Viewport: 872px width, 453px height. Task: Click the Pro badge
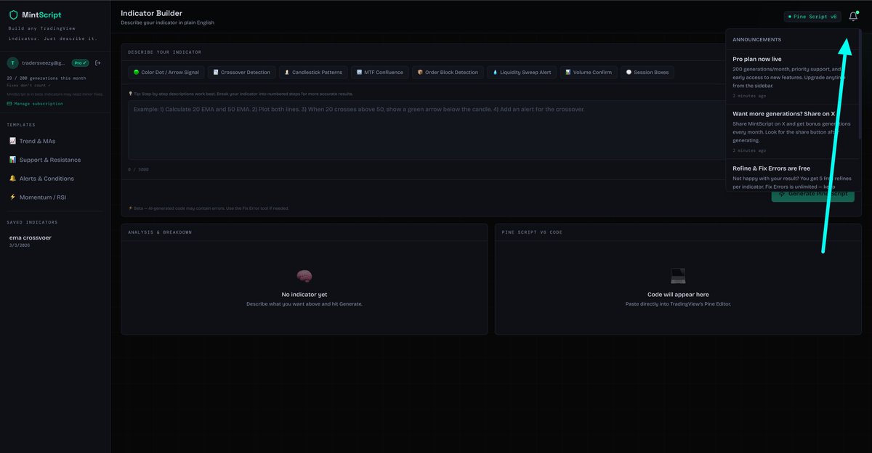coord(81,63)
